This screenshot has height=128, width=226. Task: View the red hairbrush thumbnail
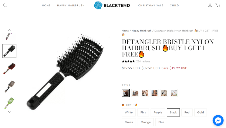tap(9, 69)
